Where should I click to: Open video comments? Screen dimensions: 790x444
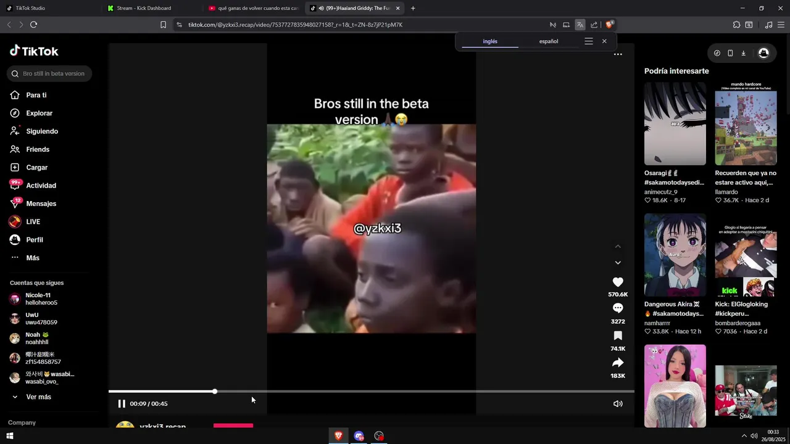coord(618,308)
